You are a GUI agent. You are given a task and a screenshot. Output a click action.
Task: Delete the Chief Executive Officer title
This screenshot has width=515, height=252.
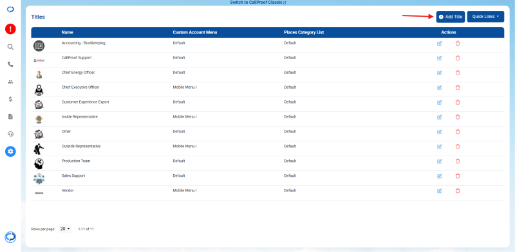pyautogui.click(x=458, y=87)
